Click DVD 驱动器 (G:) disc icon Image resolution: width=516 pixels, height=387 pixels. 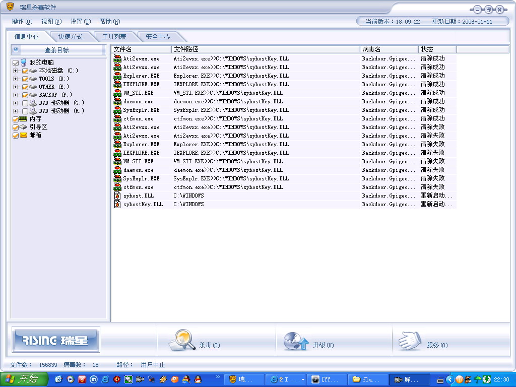(33, 103)
